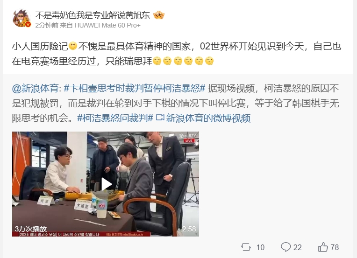Click the 3万次播放 play count overlay
Image resolution: width=357 pixels, height=258 pixels.
31,229
